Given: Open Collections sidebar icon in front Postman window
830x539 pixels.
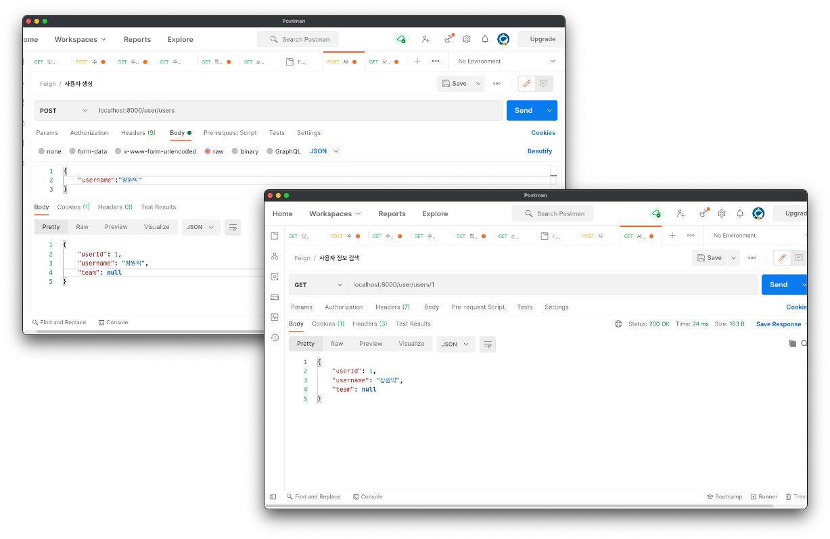Looking at the screenshot, I should (274, 236).
